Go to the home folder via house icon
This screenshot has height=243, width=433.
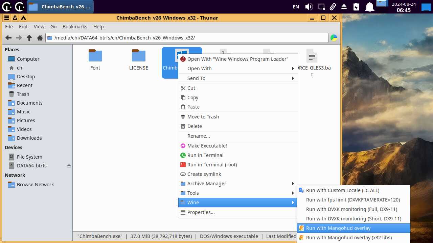tap(40, 38)
